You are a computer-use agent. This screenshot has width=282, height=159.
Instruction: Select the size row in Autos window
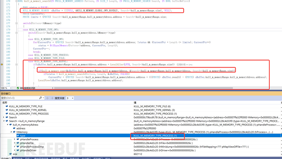[x=141, y=154]
